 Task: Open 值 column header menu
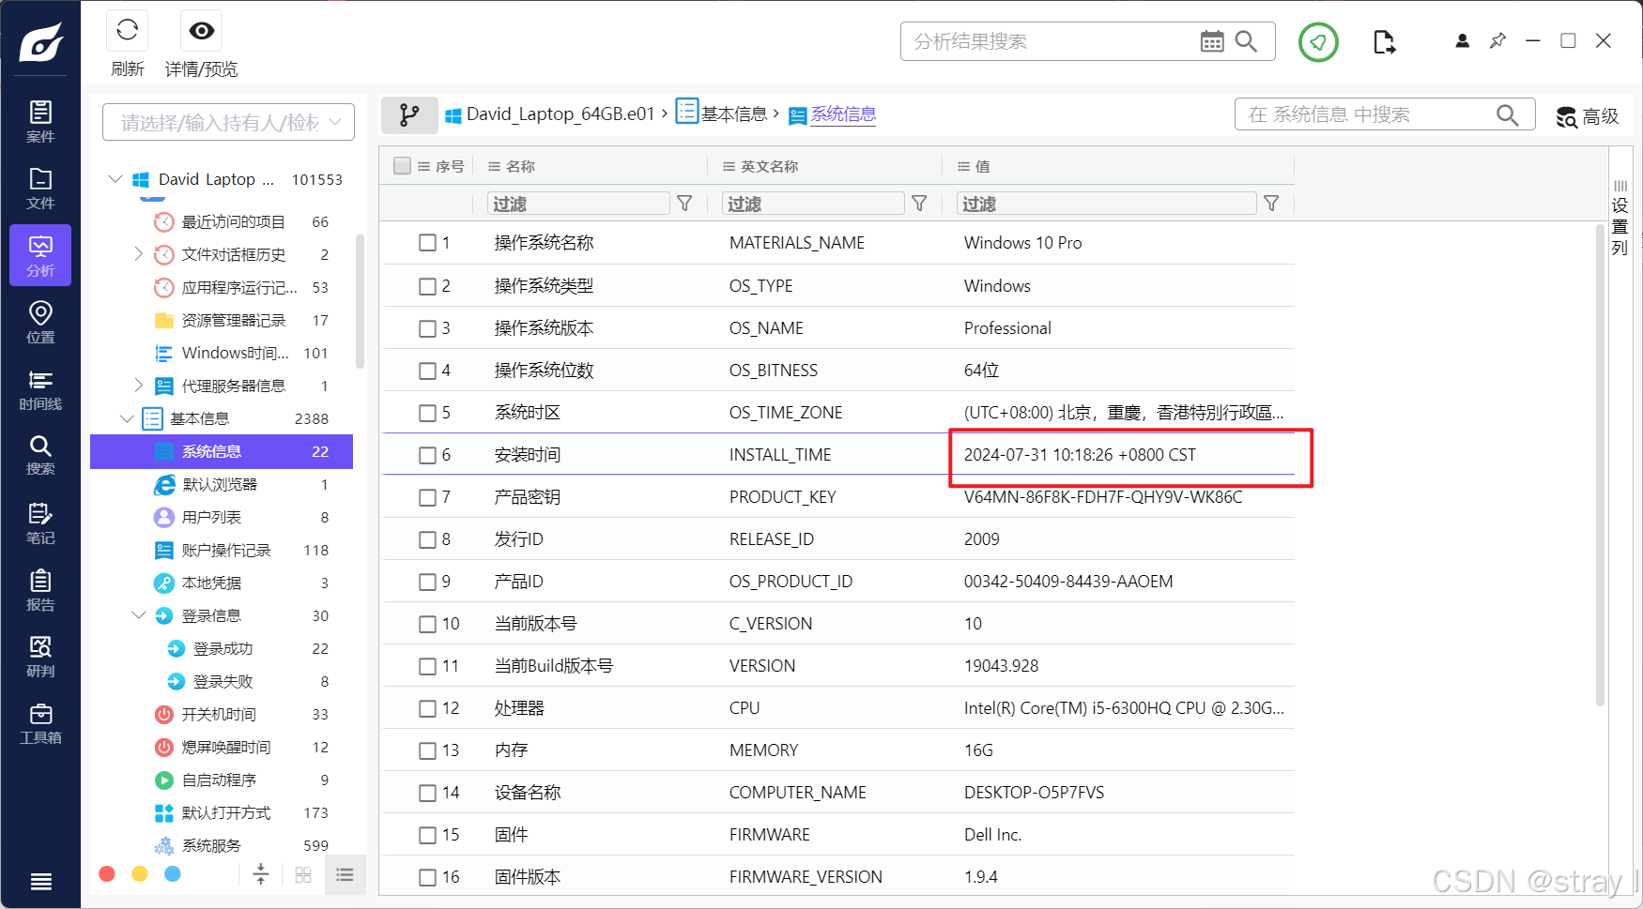coord(963,166)
